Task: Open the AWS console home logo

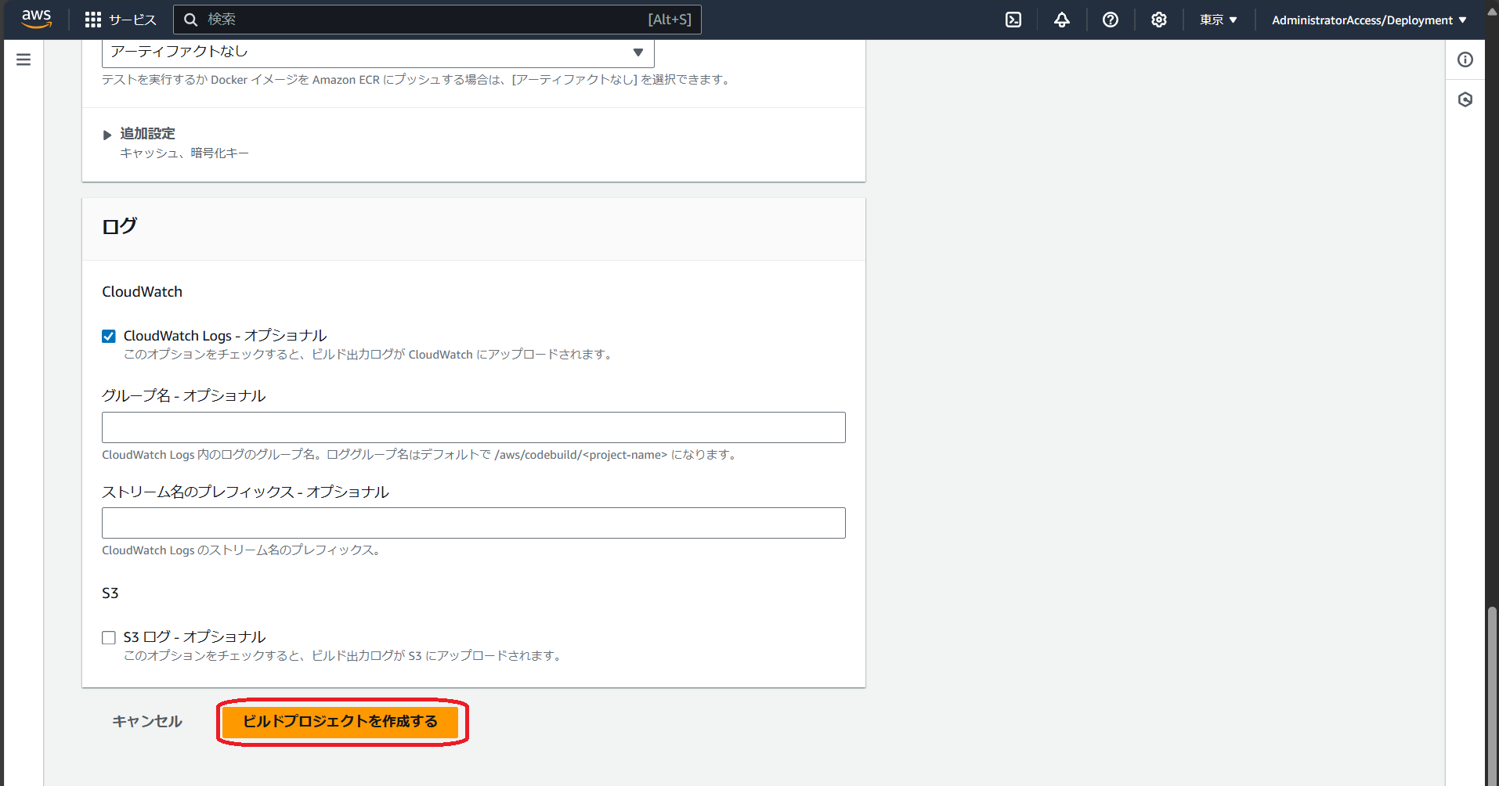Action: click(37, 20)
